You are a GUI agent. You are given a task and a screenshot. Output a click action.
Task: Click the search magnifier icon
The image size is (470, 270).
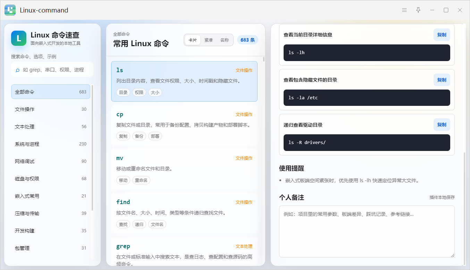point(17,70)
